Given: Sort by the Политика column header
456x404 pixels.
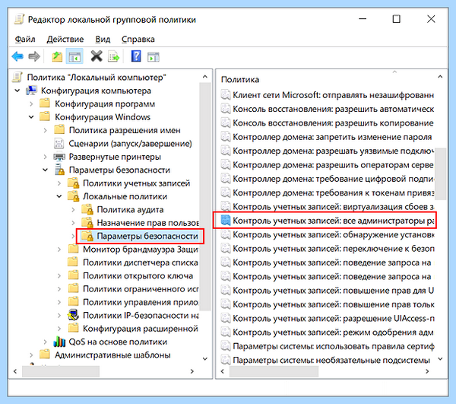Looking at the screenshot, I should [240, 79].
